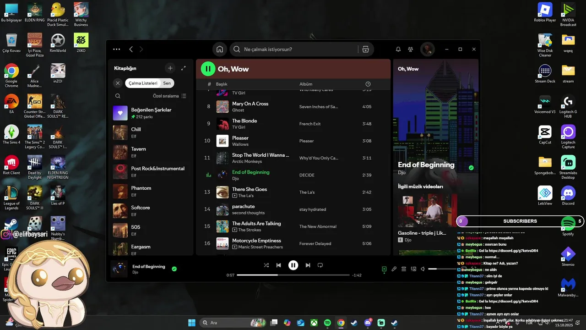
Task: Skip to the previous track
Action: pos(278,265)
